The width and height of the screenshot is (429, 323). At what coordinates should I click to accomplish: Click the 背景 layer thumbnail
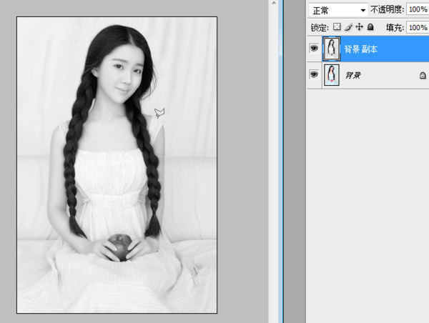click(x=332, y=74)
